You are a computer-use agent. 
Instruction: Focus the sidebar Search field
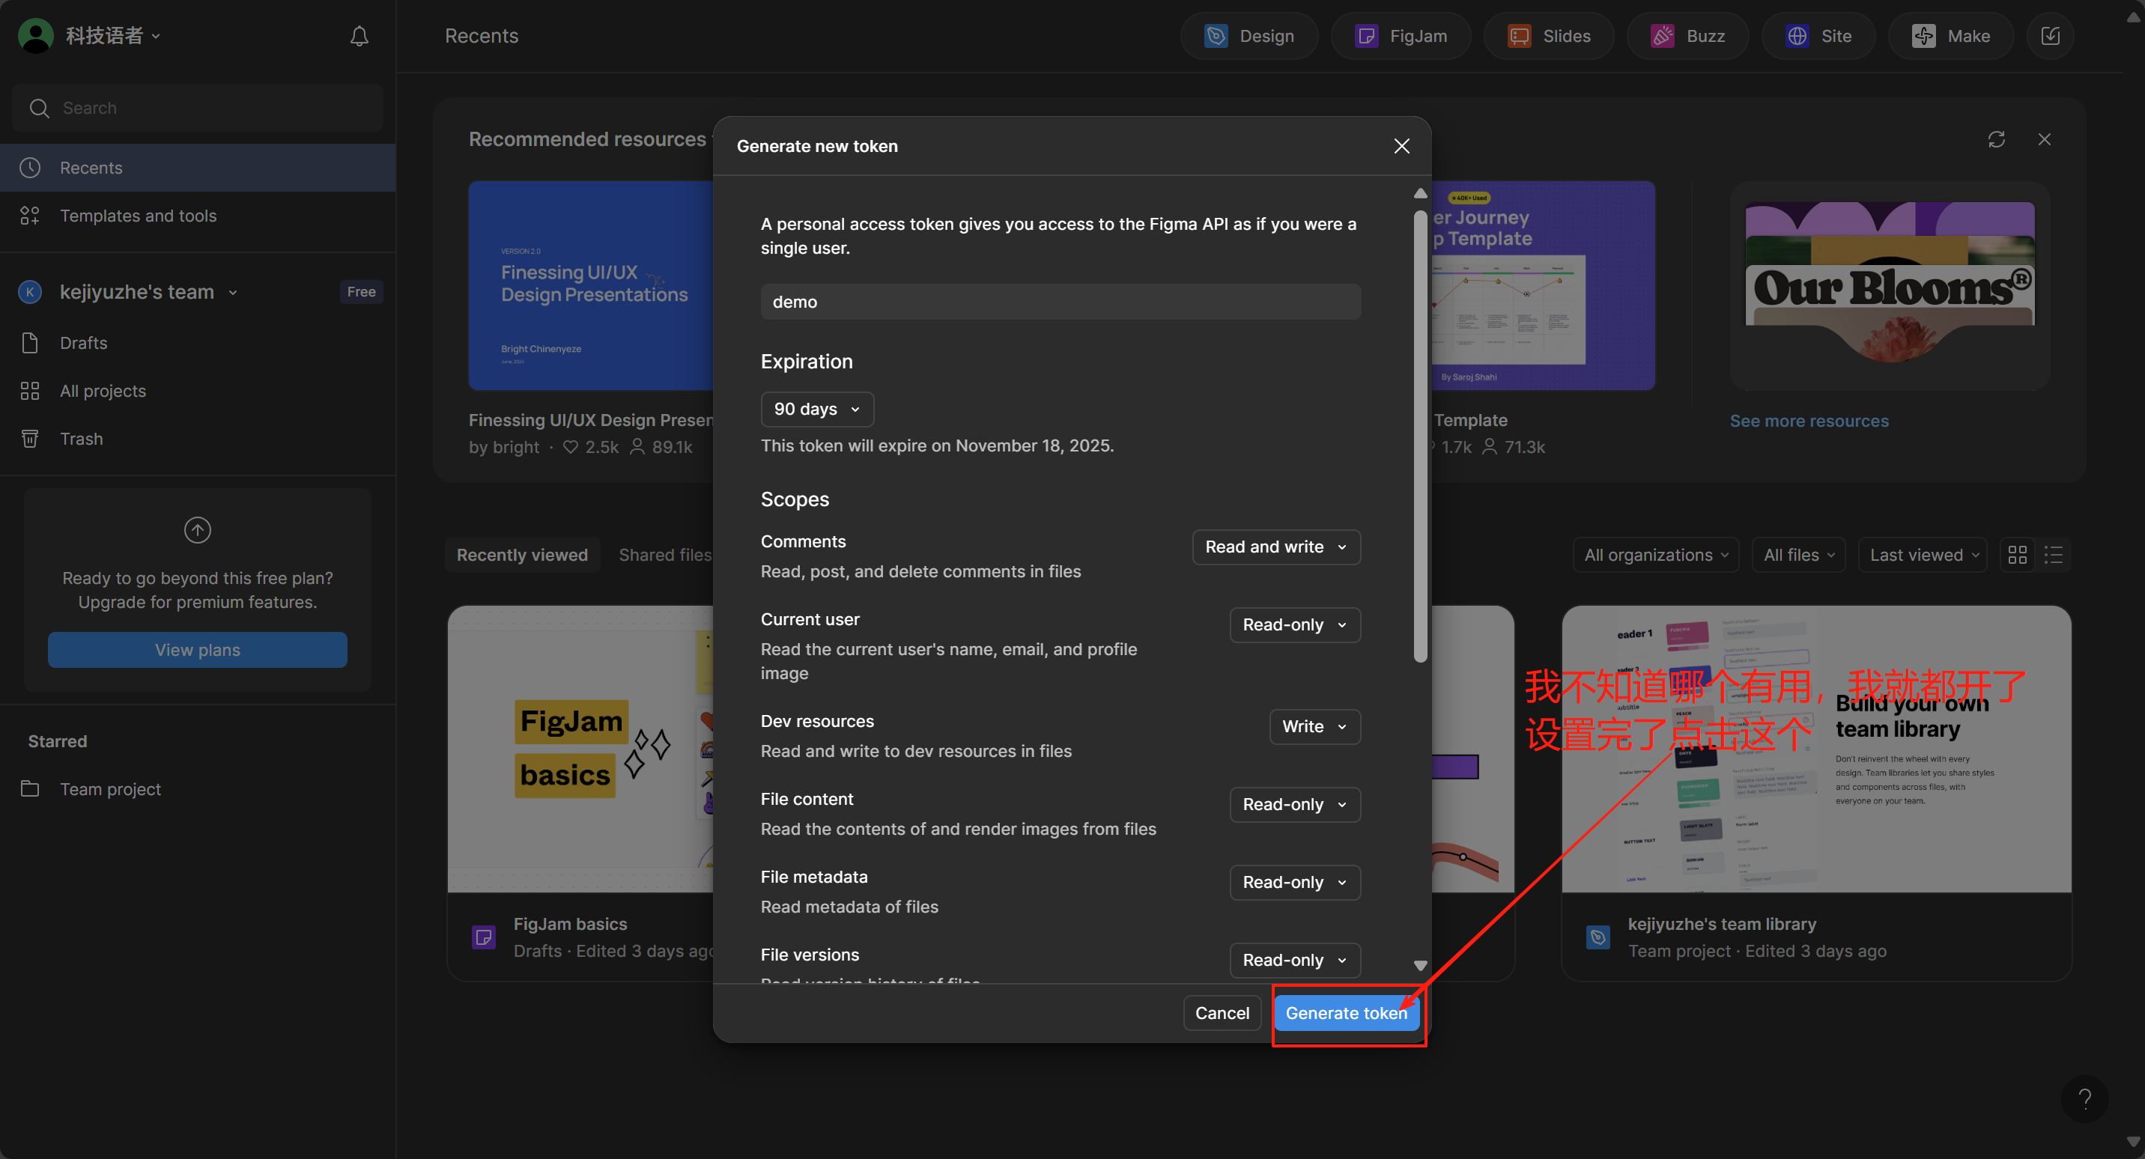click(197, 109)
